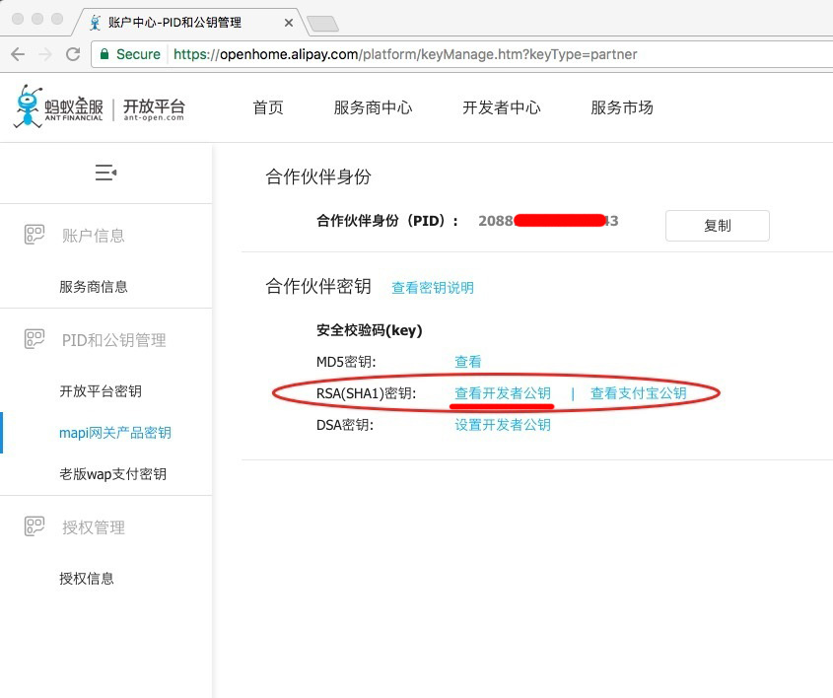Select 开放平台密钥 in the sidebar

click(x=101, y=391)
